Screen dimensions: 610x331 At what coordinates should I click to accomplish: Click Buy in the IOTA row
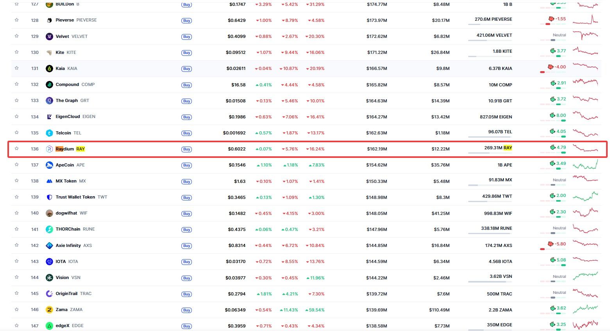pyautogui.click(x=186, y=262)
